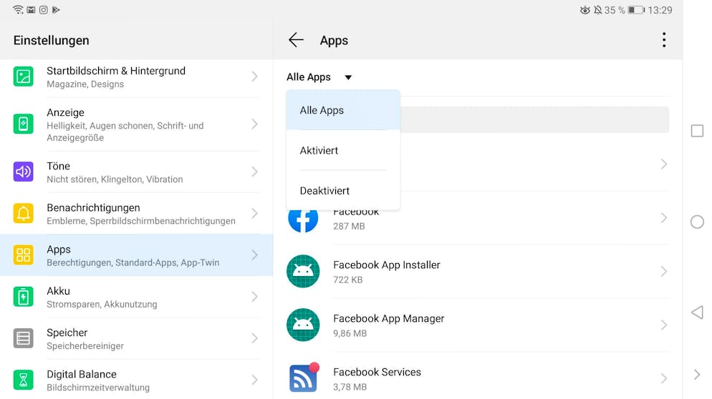Tap the Facebook Services feed icon
The height and width of the screenshot is (399, 712).
click(303, 378)
